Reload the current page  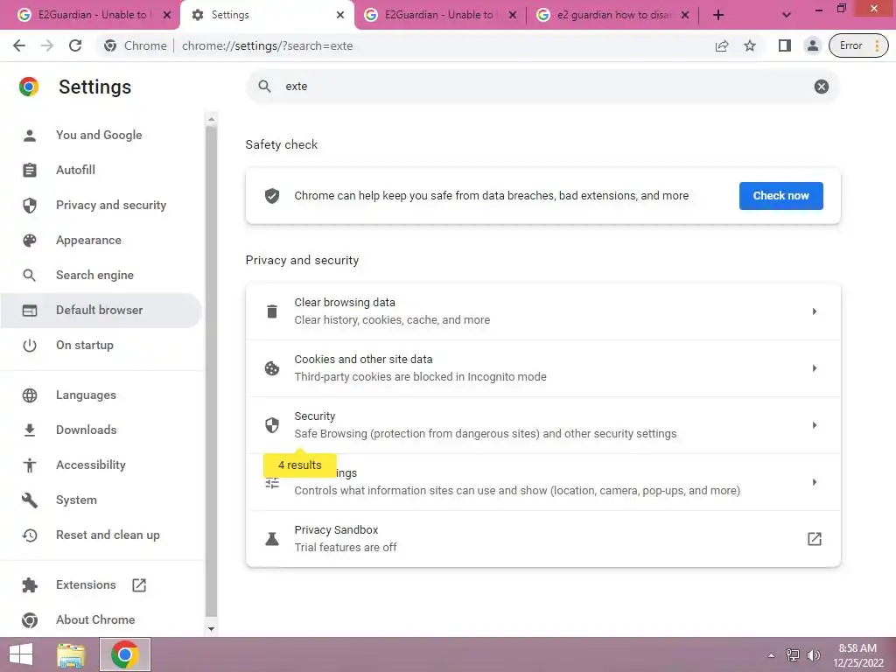coord(75,45)
